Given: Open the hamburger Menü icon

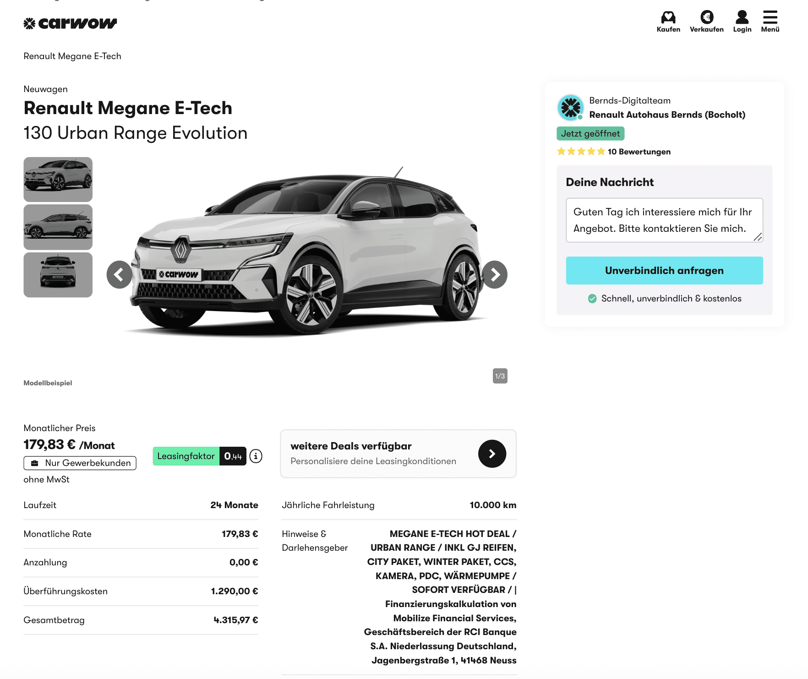Looking at the screenshot, I should tap(770, 22).
